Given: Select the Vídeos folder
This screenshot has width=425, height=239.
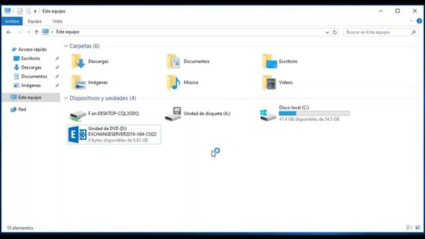Looking at the screenshot, I should click(278, 82).
